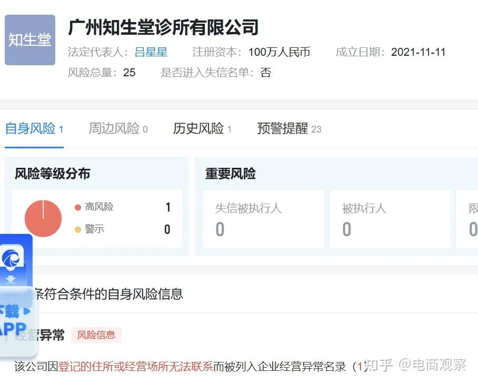Screen dimensions: 478x384
Task: Open the 预警提醒 tab
Action: (290, 128)
